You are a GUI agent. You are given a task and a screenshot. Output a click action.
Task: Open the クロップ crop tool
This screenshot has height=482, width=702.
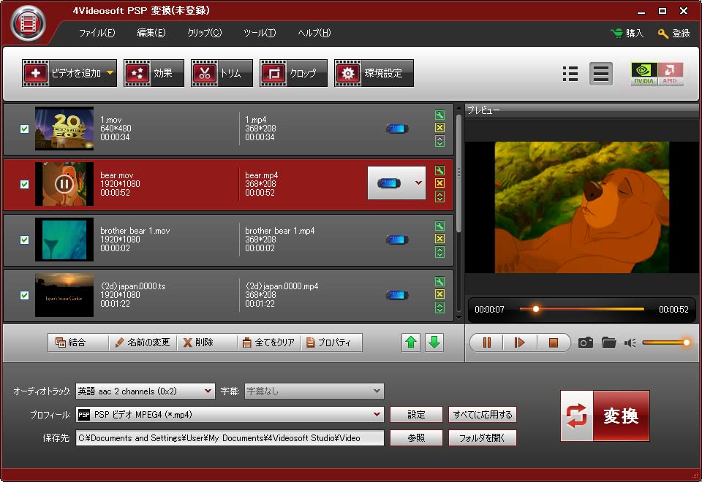(292, 73)
